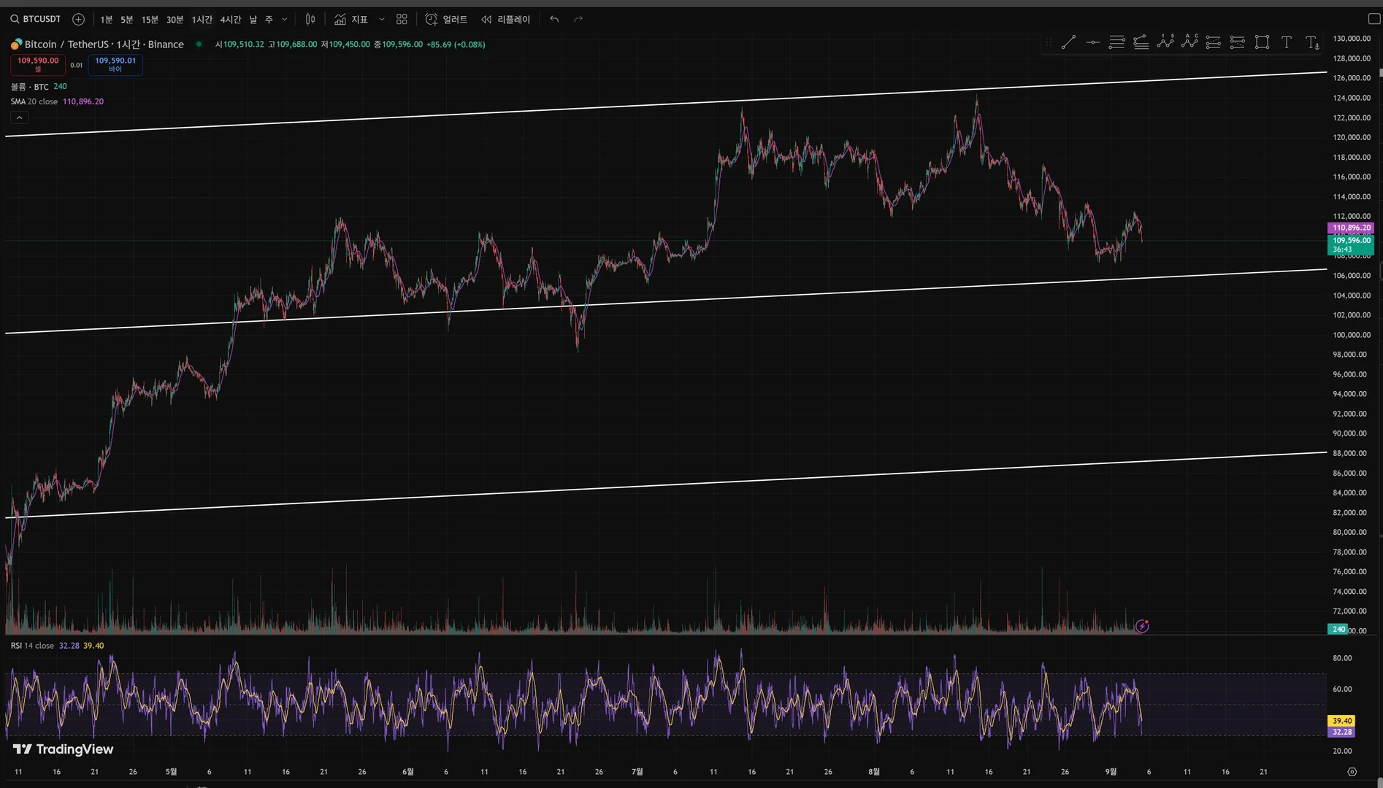Select the anchored text tool
The image size is (1383, 788).
coord(1312,42)
